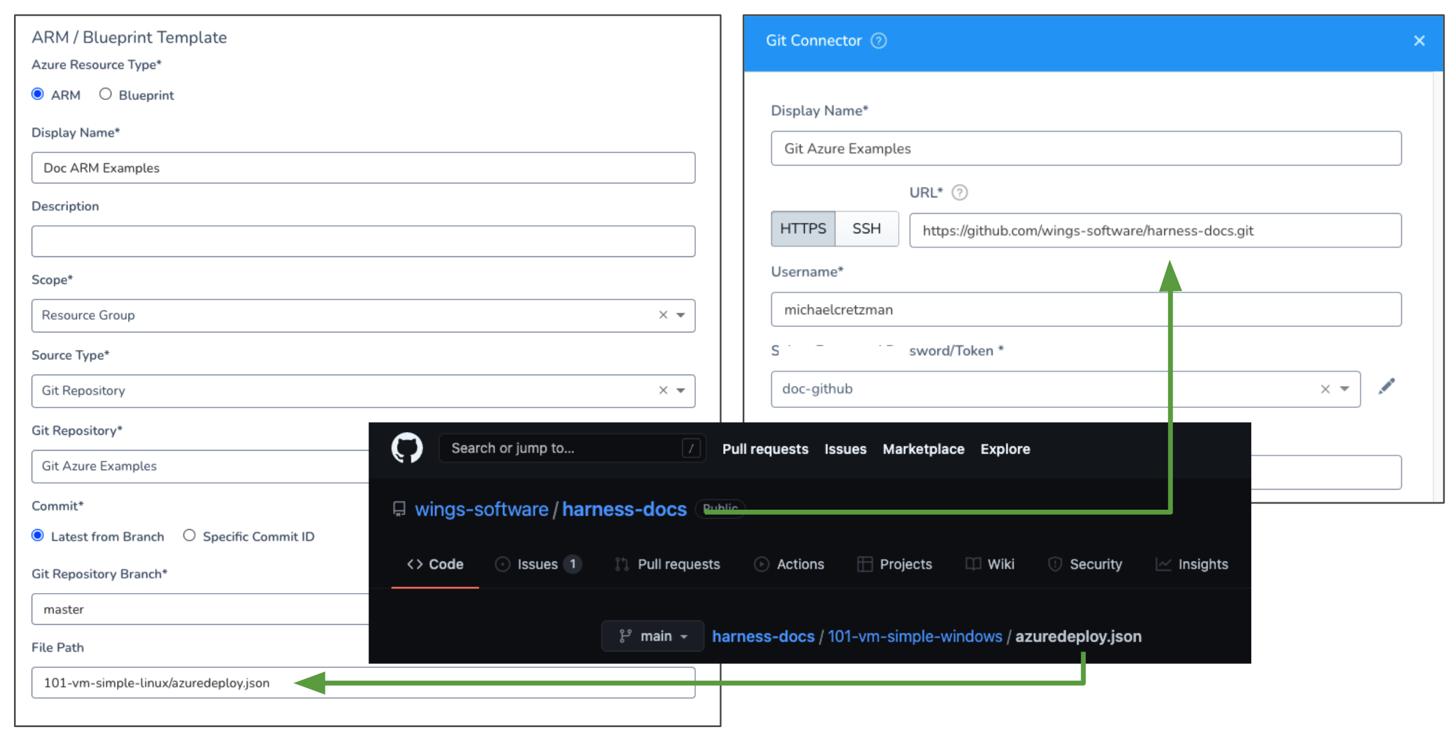Open the main branch selector
Image resolution: width=1453 pixels, height=735 pixels.
tap(652, 636)
